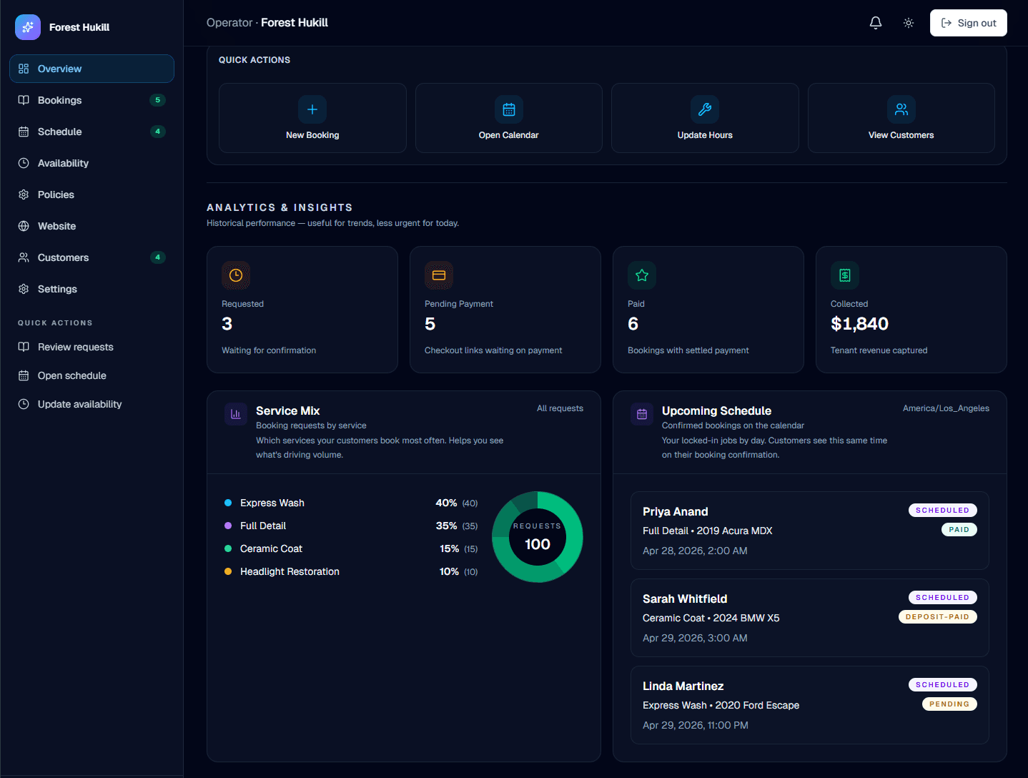The width and height of the screenshot is (1028, 778).
Task: Toggle light theme with sun icon
Action: tap(909, 23)
